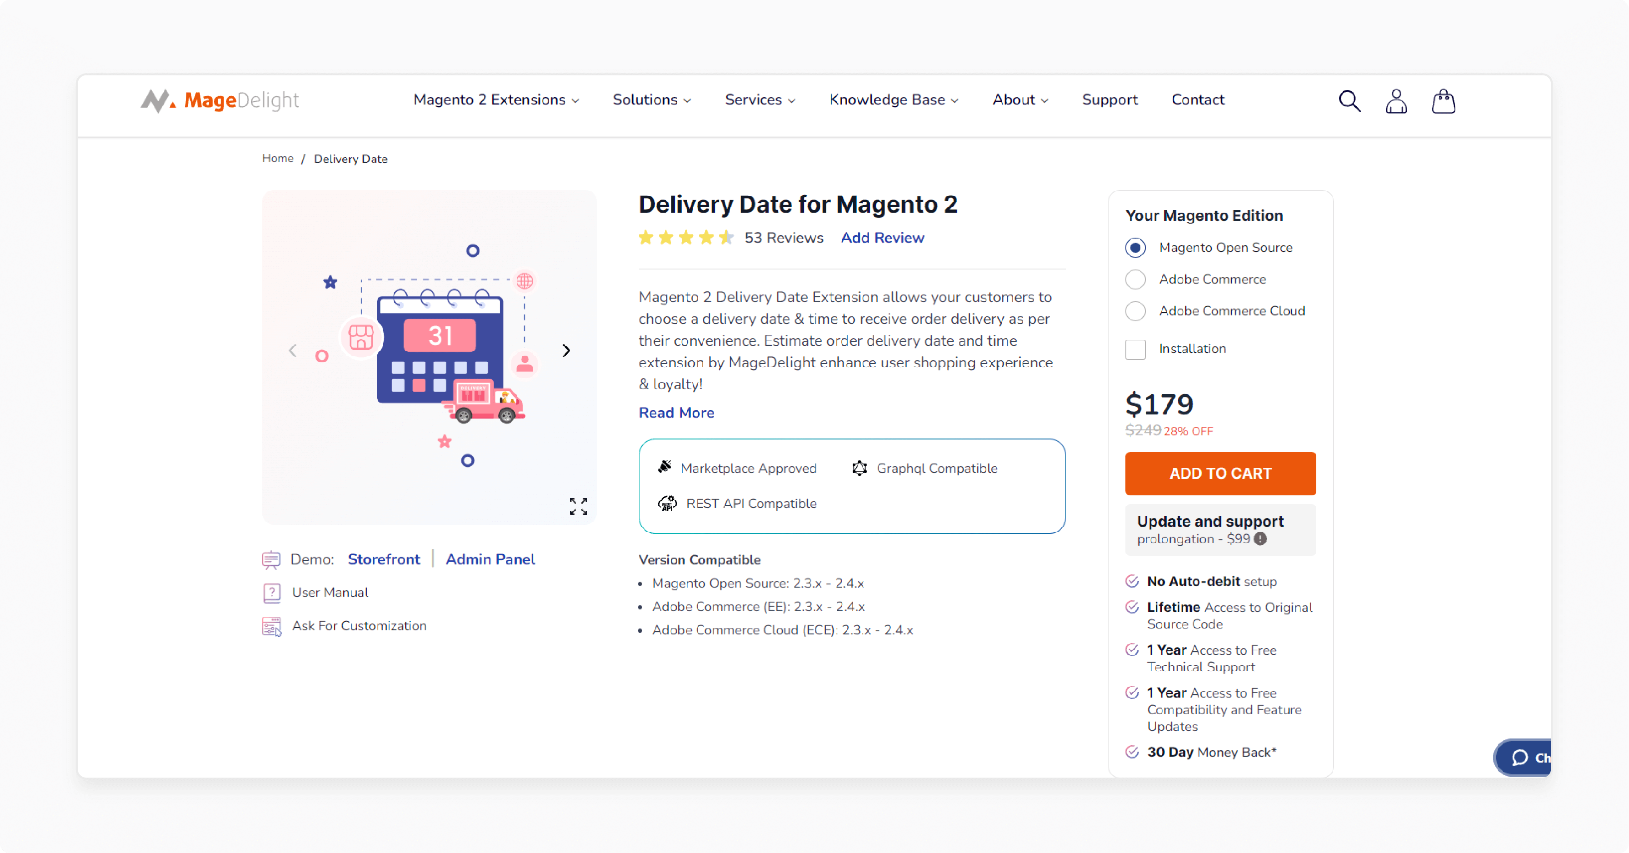Expand the Services menu
Viewport: 1629px width, 853px height.
(x=760, y=100)
